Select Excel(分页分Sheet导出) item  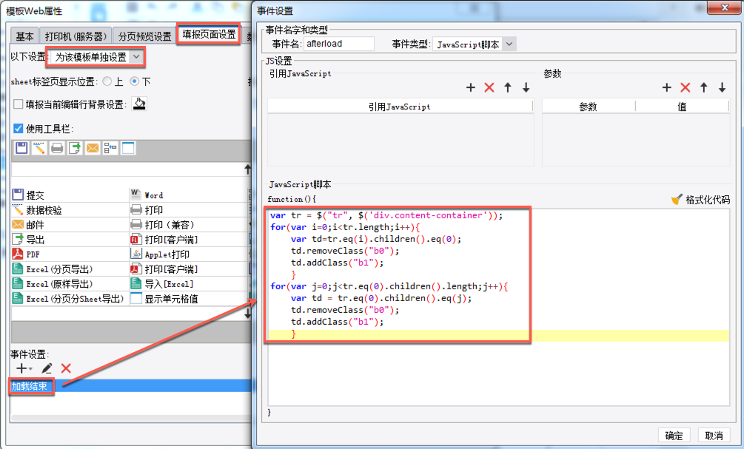[70, 299]
